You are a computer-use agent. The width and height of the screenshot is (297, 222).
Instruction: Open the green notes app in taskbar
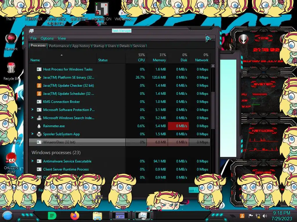click(x=52, y=216)
